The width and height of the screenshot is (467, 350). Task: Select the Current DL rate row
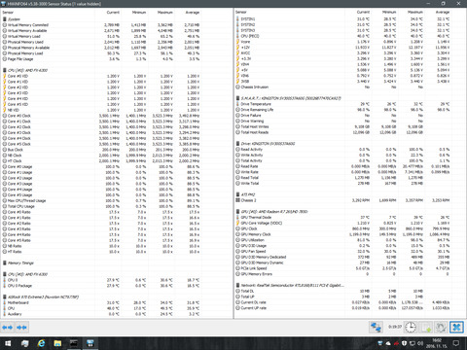(x=343, y=302)
